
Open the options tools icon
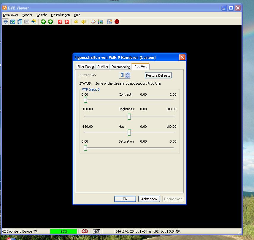(110, 22)
